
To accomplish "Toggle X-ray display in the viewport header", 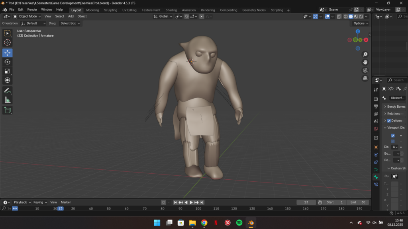I will pyautogui.click(x=339, y=17).
